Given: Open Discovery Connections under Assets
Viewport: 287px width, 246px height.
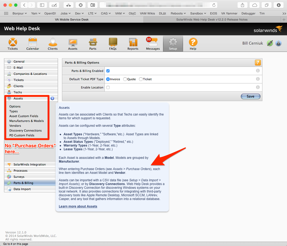Looking at the screenshot, I should coord(25,130).
